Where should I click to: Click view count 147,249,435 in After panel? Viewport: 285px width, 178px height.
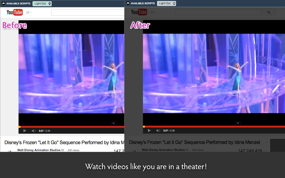(250, 150)
